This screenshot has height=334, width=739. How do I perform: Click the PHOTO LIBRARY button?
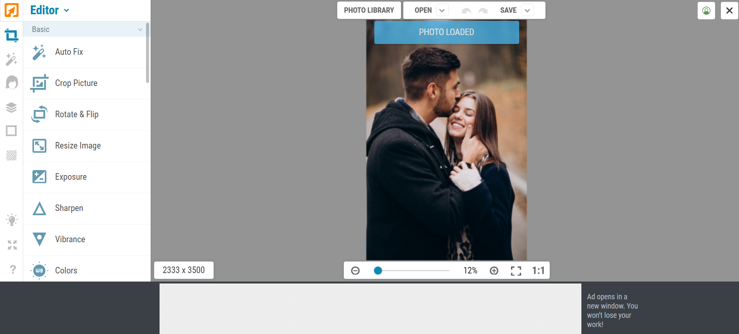tap(369, 10)
